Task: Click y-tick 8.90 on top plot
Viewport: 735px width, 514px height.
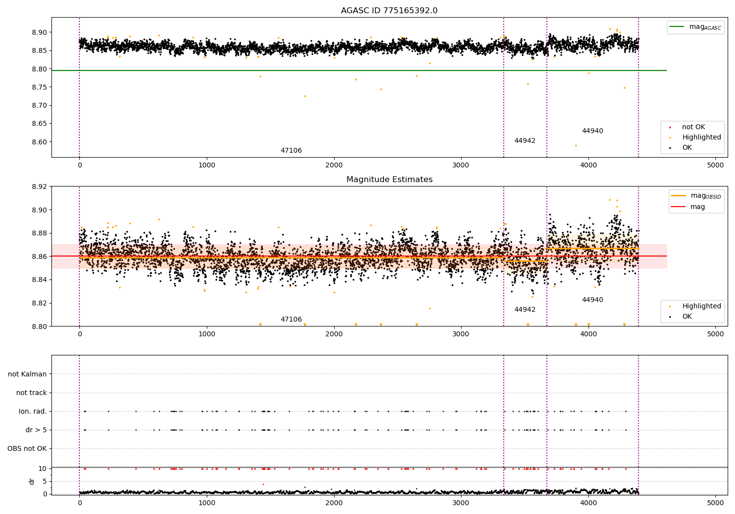Action: coord(40,33)
